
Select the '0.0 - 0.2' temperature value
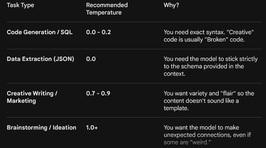click(98, 32)
